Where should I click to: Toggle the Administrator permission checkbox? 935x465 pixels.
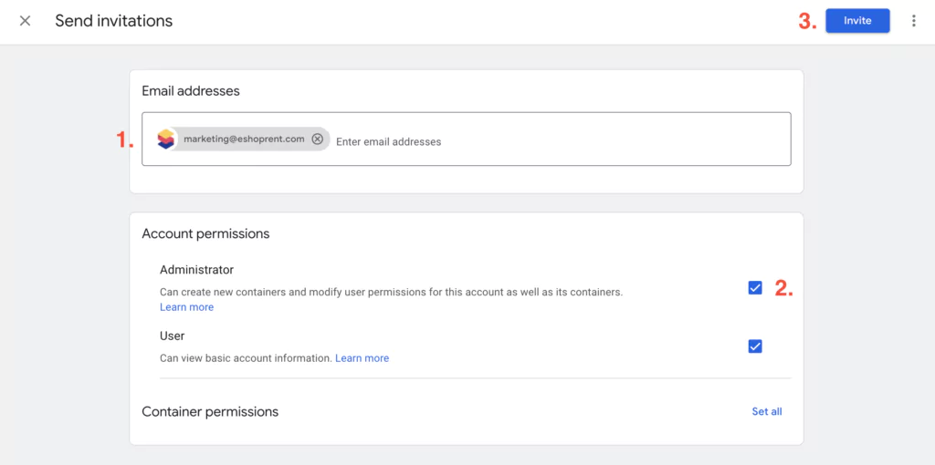(x=755, y=288)
